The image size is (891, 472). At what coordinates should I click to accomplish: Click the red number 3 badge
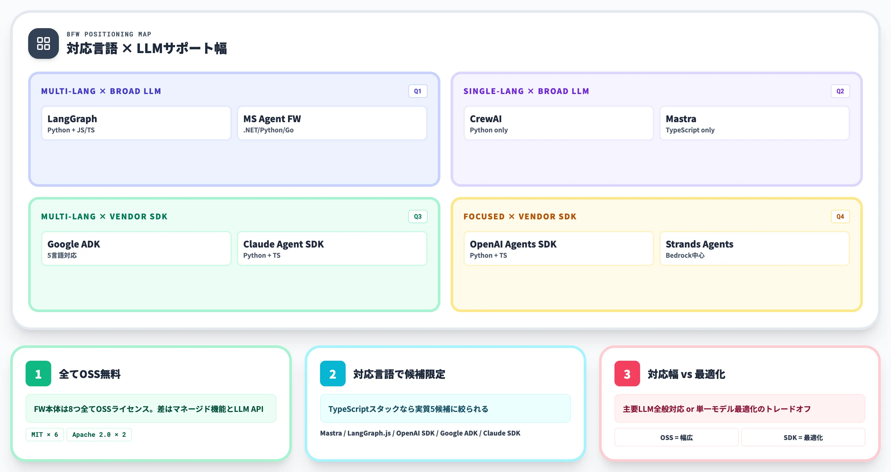(x=627, y=374)
